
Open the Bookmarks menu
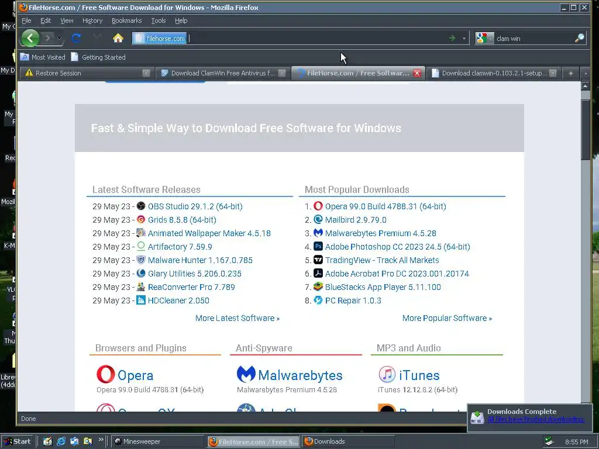tap(126, 20)
